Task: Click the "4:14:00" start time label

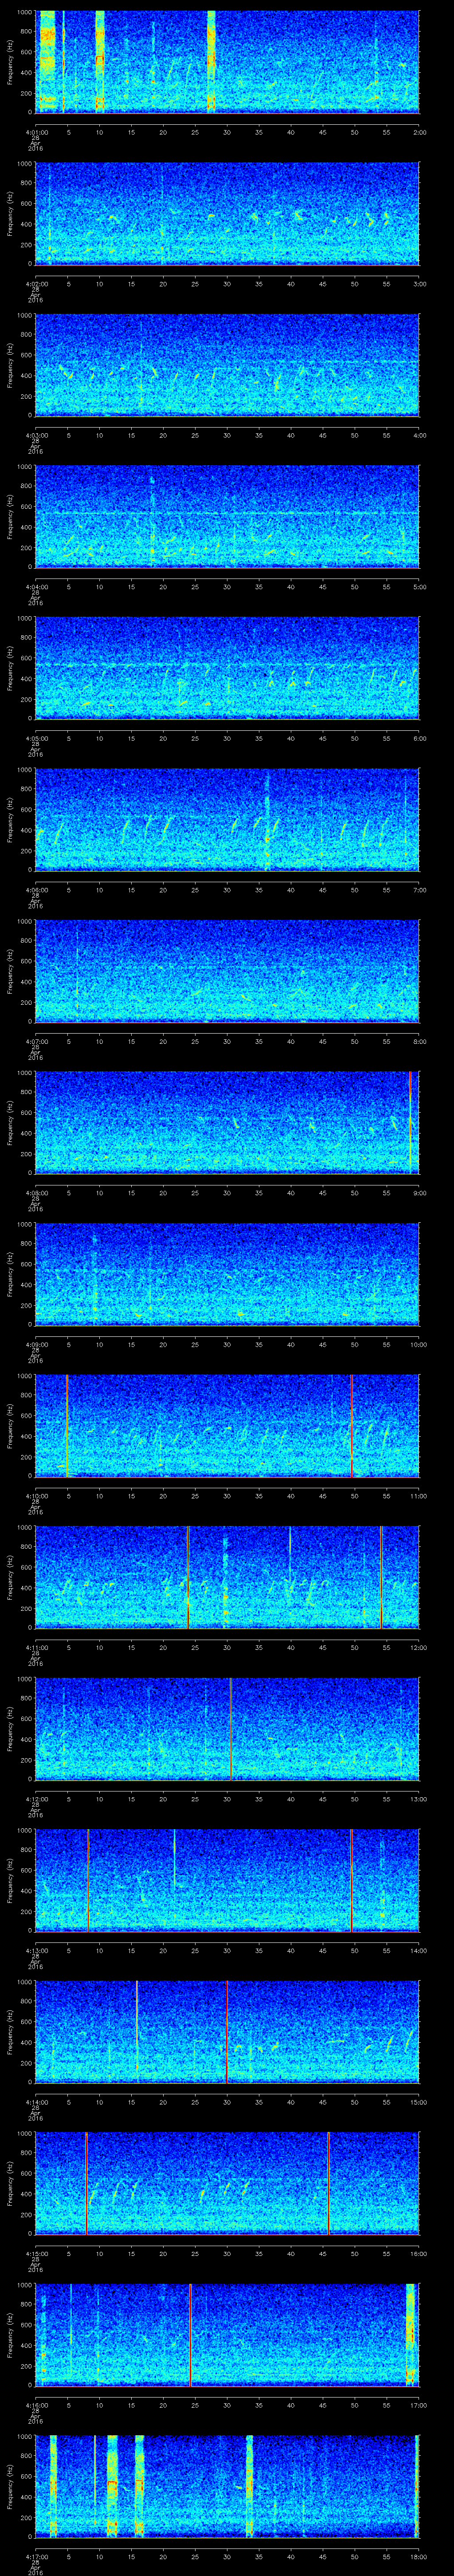Action: point(36,2102)
